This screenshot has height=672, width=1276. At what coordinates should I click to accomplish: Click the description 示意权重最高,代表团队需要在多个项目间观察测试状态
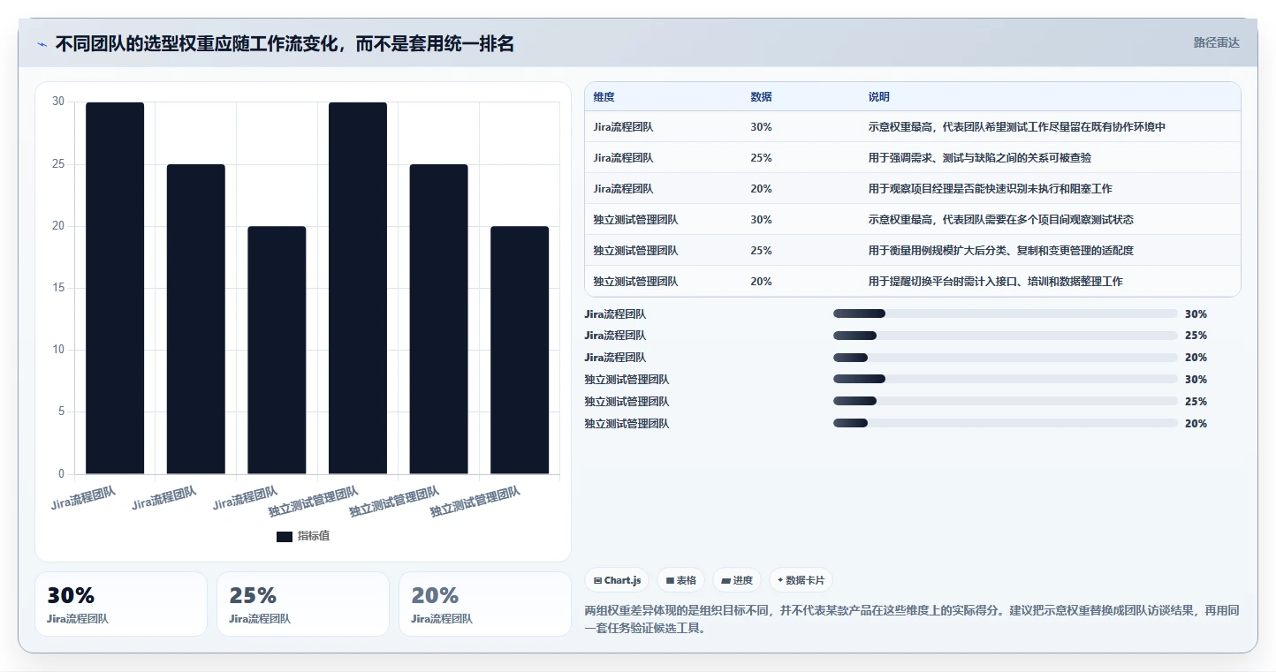pos(1001,220)
